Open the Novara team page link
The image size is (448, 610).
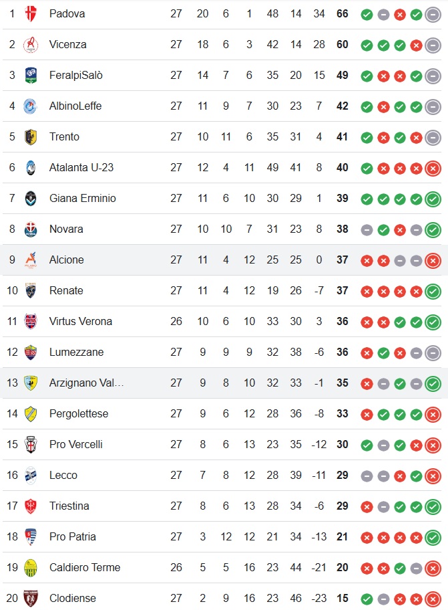[66, 229]
